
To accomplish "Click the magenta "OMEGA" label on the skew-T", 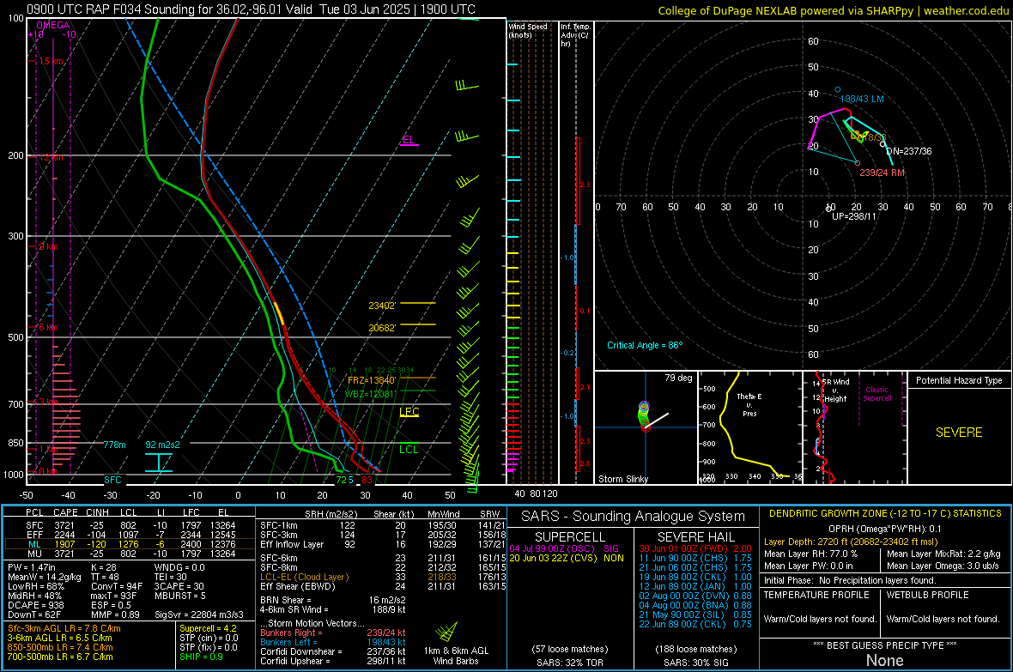I will (52, 25).
